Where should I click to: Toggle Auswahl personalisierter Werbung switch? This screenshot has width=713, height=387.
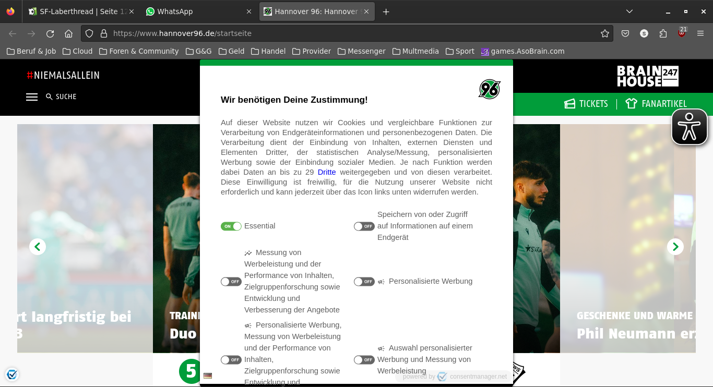pos(364,360)
